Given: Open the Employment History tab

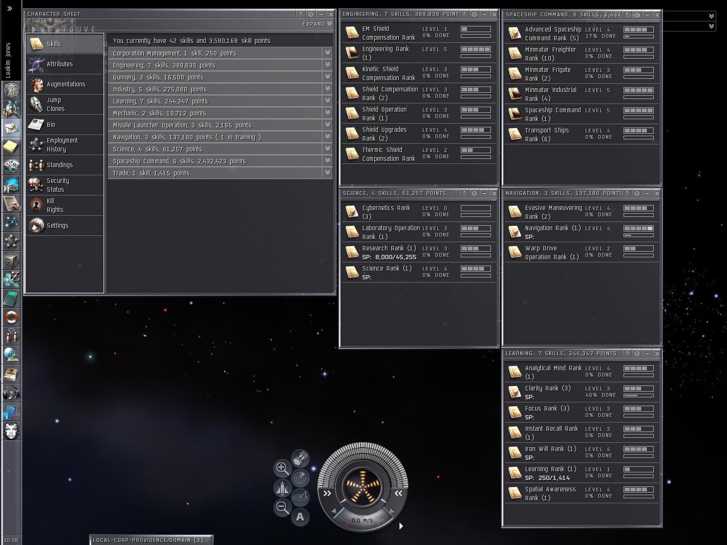Looking at the screenshot, I should tap(65, 144).
